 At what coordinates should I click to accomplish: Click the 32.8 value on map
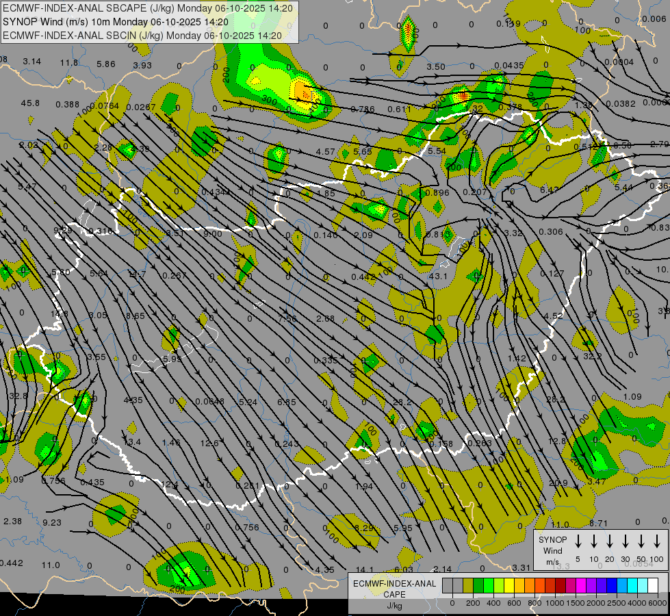click(18, 396)
